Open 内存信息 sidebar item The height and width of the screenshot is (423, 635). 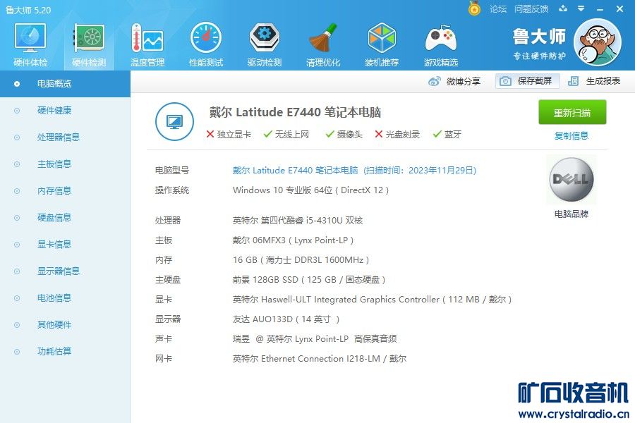click(65, 190)
